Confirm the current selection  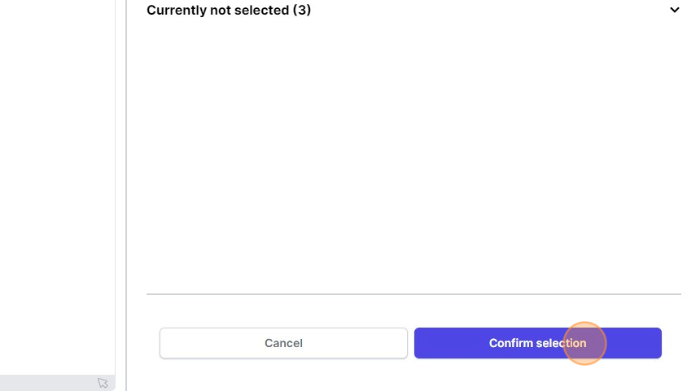click(537, 343)
